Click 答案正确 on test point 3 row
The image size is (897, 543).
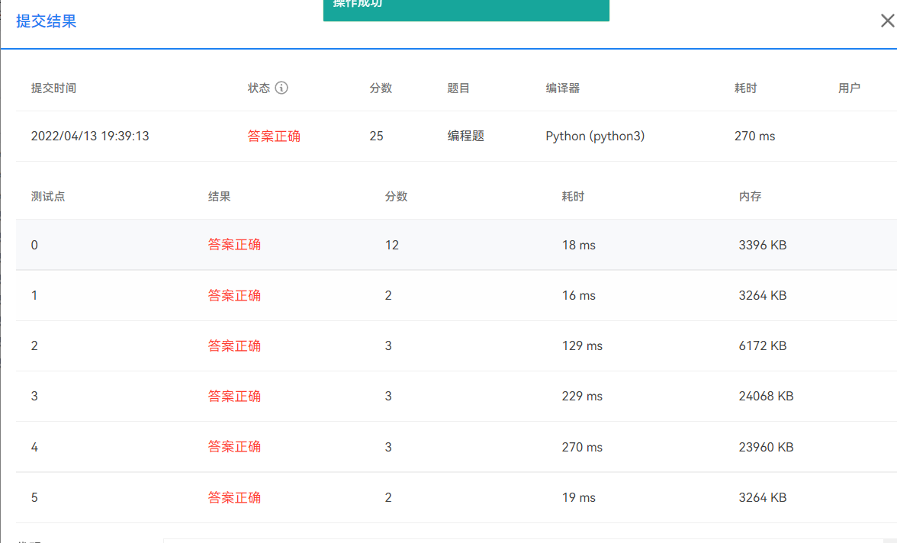[x=235, y=396]
